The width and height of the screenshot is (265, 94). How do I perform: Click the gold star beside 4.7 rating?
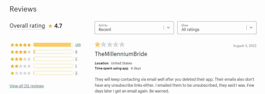50,26
